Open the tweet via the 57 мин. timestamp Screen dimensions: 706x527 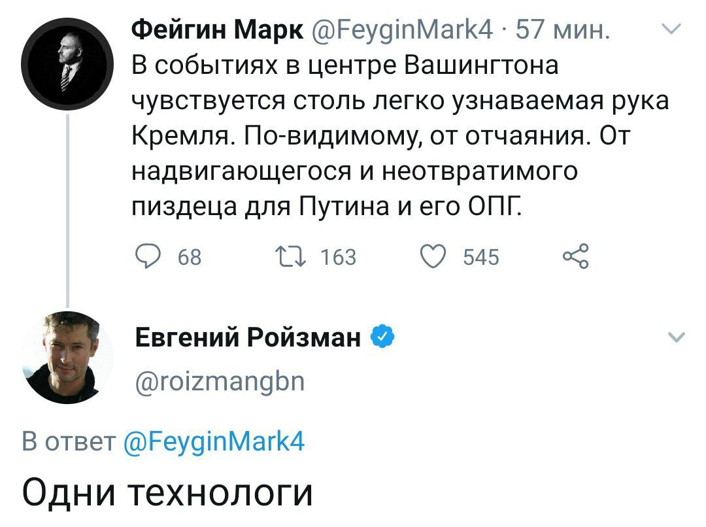(563, 30)
